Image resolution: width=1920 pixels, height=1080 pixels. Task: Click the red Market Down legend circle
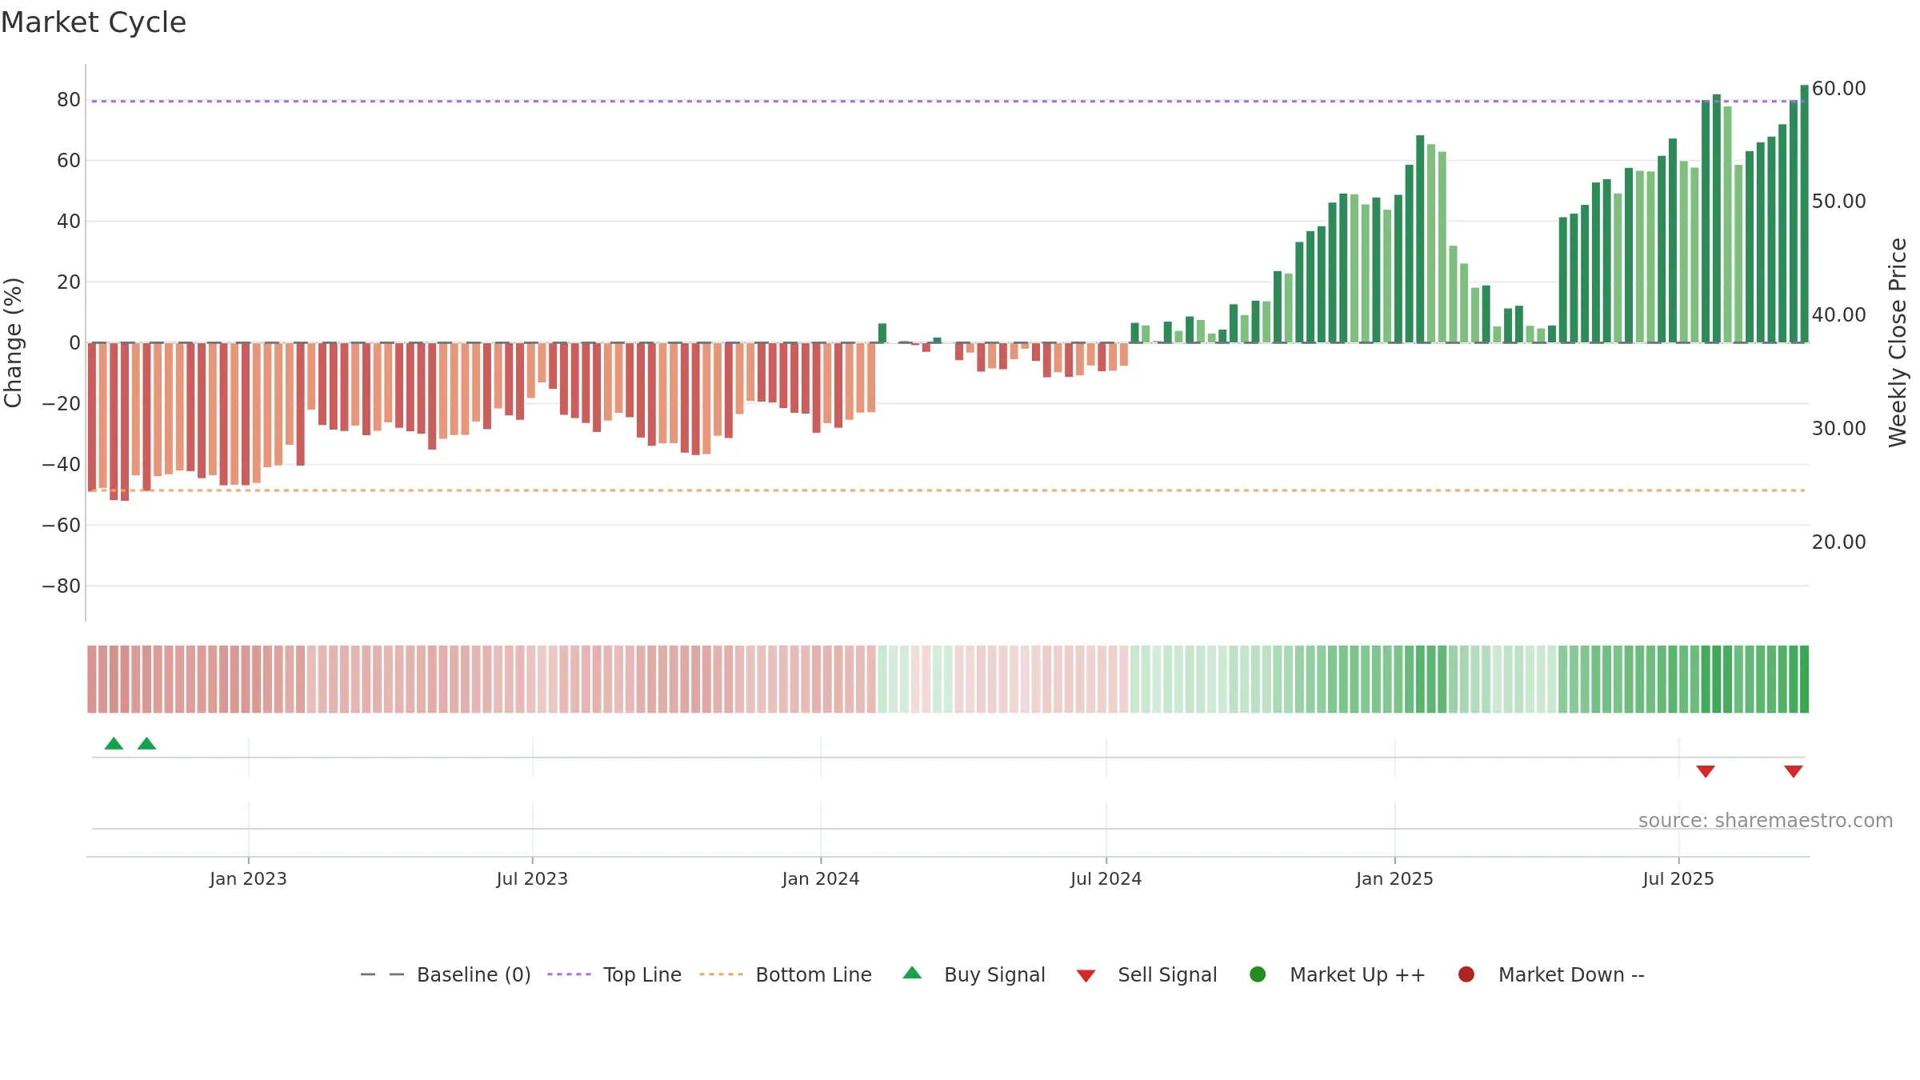[1466, 974]
